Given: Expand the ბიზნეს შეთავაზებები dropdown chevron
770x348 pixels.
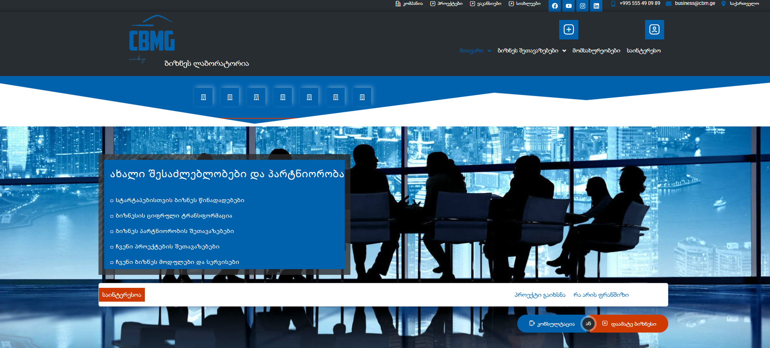Looking at the screenshot, I should pyautogui.click(x=564, y=51).
